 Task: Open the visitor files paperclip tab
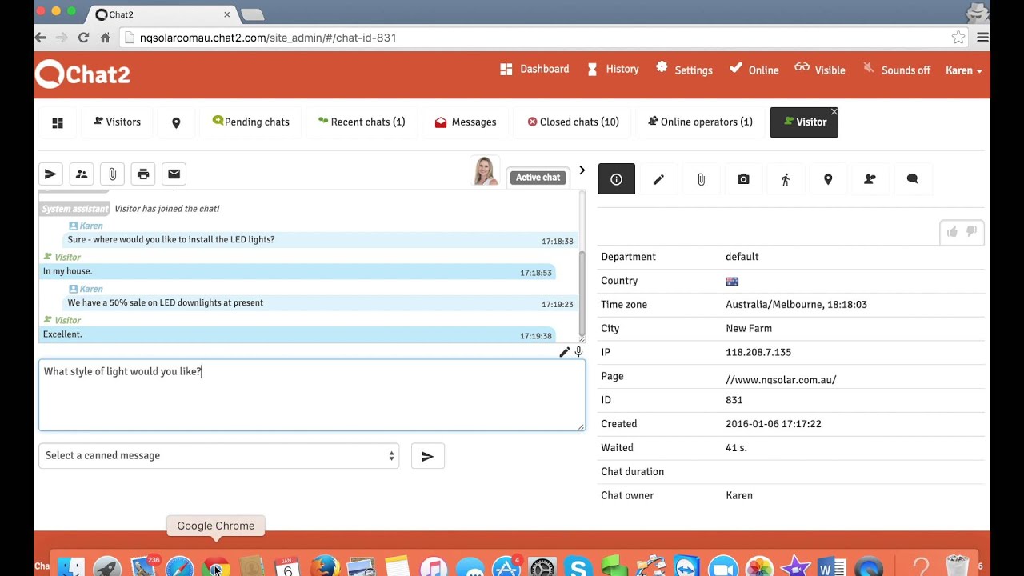(701, 179)
